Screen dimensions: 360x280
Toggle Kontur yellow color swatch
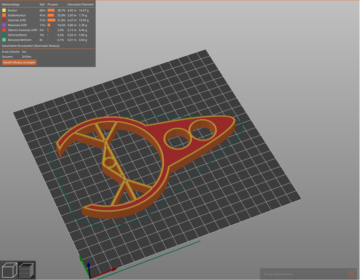click(x=4, y=10)
